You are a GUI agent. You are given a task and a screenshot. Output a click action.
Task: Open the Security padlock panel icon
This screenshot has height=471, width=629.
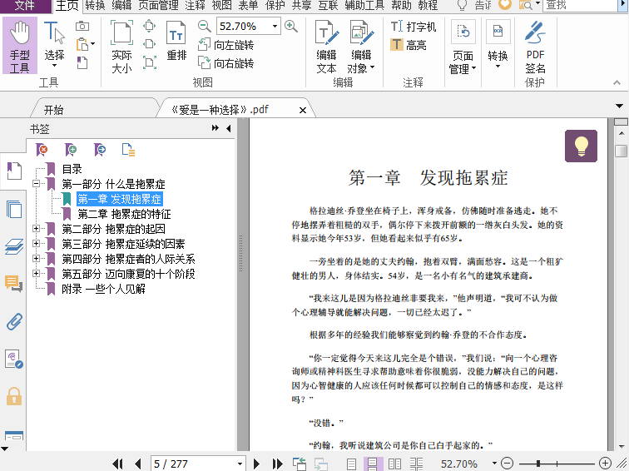(x=14, y=396)
